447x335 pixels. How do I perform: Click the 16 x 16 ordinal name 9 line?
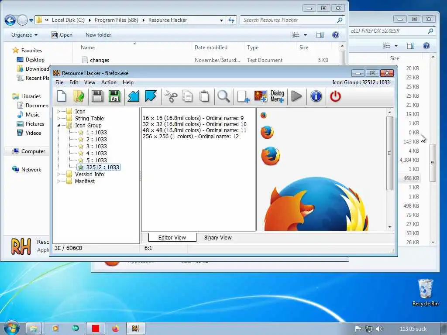coord(193,118)
